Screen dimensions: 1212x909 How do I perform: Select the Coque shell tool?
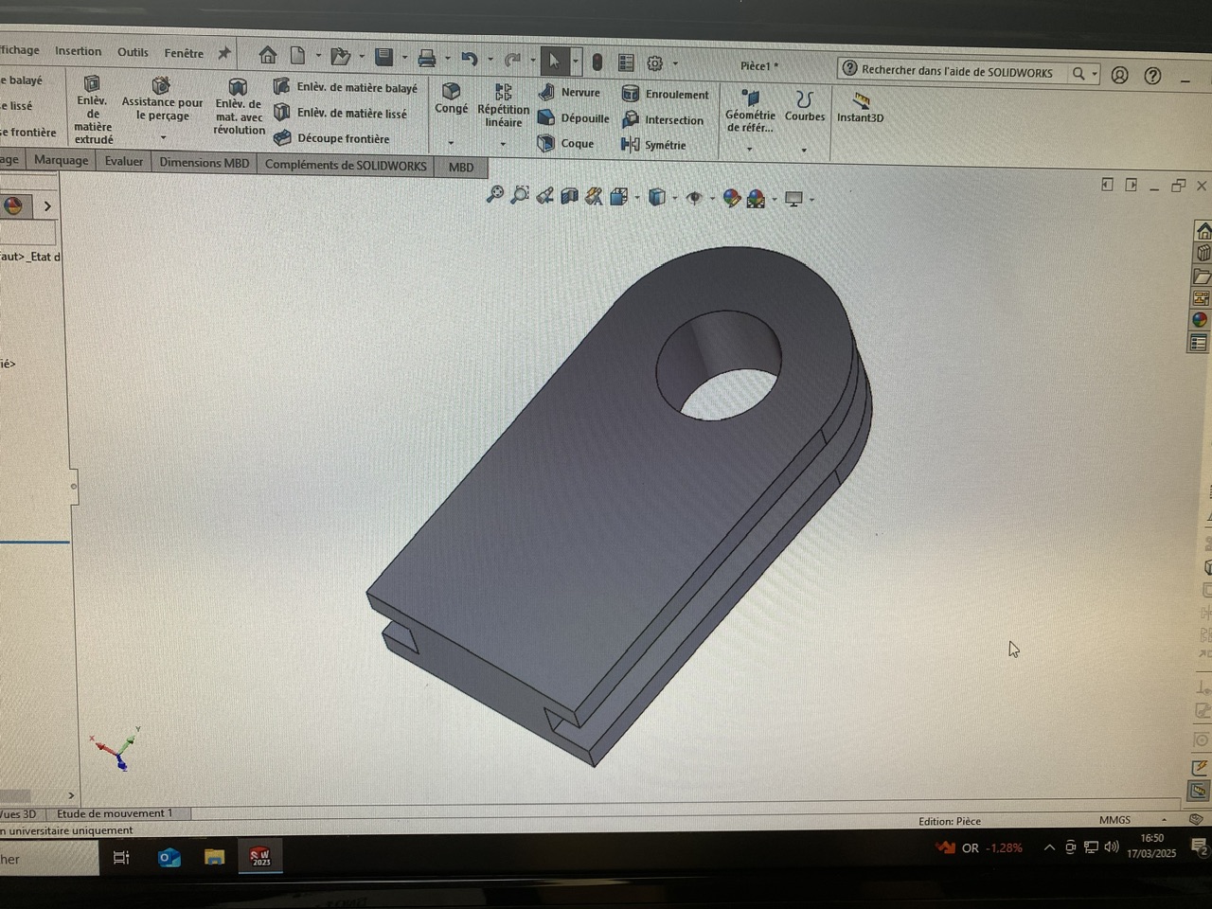tap(547, 143)
